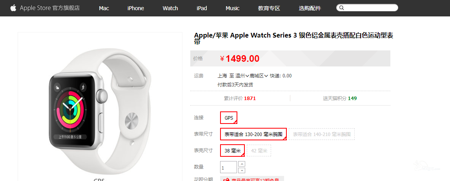Click the search magnifier icon
Screen dimensions: 450x181
pyautogui.click(x=341, y=8)
